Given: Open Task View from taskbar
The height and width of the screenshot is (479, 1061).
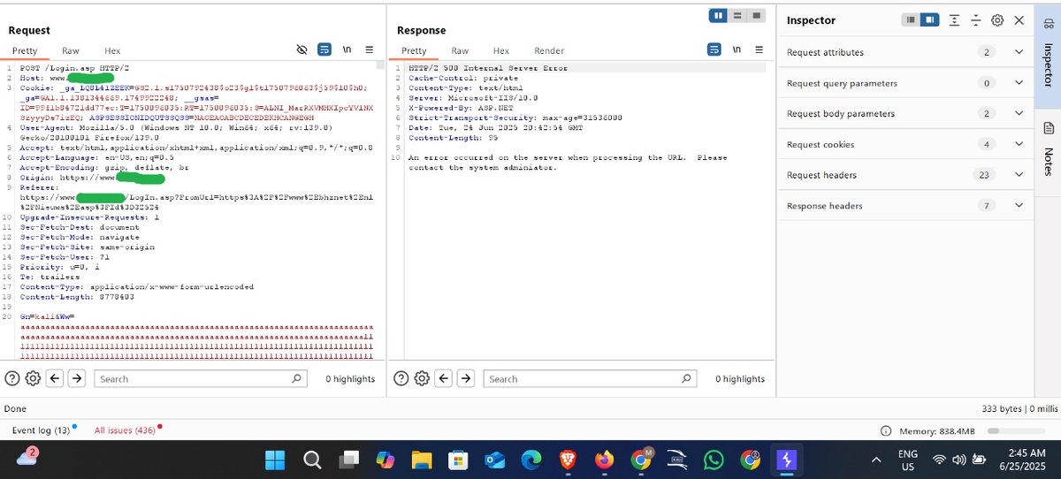Looking at the screenshot, I should (350, 460).
